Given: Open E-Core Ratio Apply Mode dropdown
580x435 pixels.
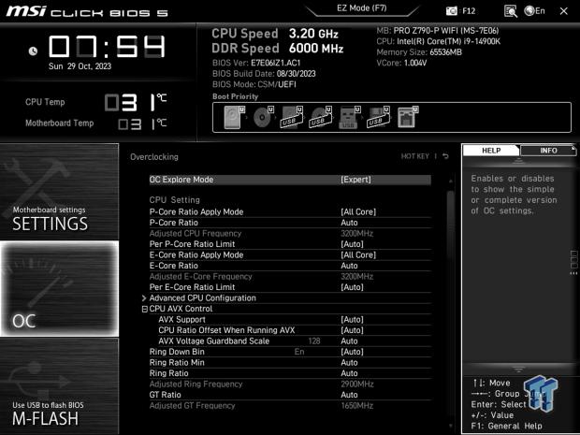Looking at the screenshot, I should click(x=290, y=254).
